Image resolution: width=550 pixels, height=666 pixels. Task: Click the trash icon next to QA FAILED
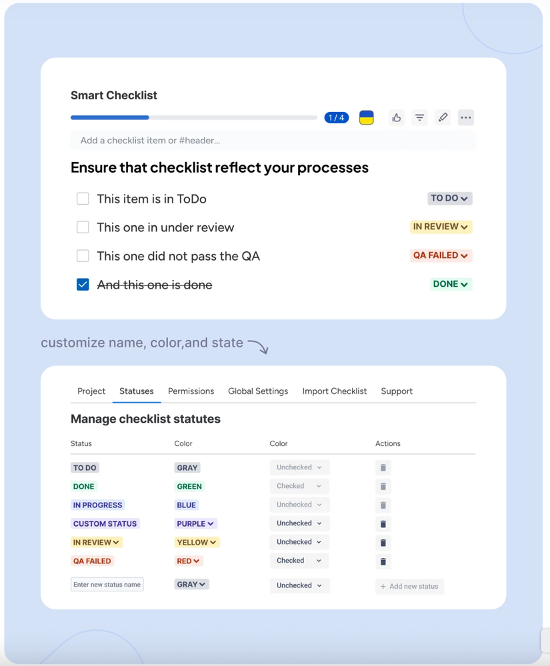pos(383,561)
